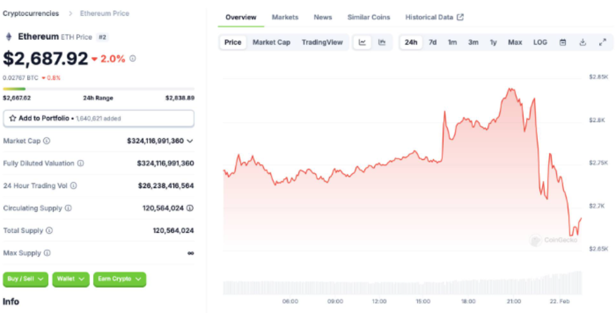Open the Earn Crypto dropdown
616x313 pixels.
pos(119,279)
